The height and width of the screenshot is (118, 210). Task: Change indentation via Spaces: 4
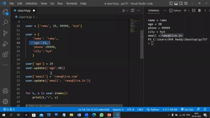(x=118, y=109)
